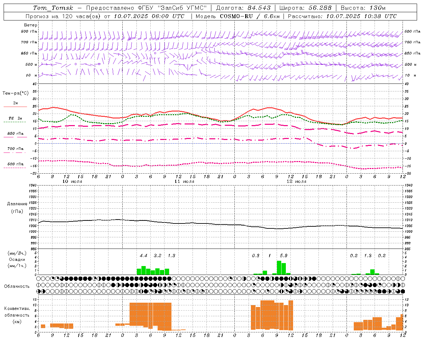Click the (мм/3ч.) unit label
Image resolution: width=422 pixels, height=338 pixels.
coord(17,253)
